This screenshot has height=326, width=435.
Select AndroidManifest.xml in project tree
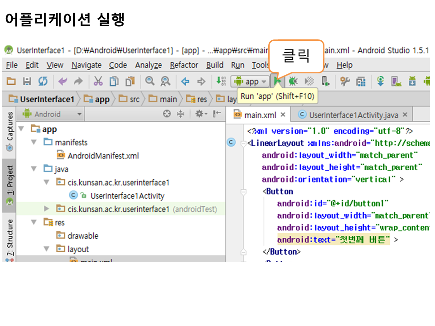[x=103, y=156]
